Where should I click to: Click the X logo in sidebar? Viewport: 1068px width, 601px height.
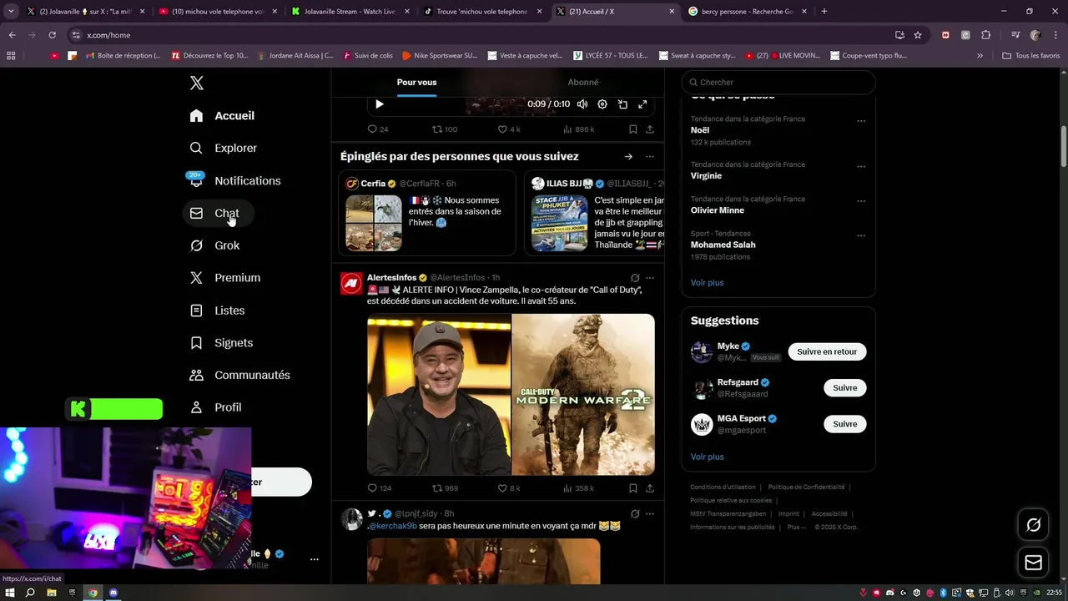point(196,83)
